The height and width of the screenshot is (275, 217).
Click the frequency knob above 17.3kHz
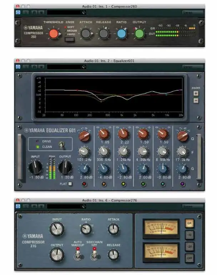coord(182,152)
